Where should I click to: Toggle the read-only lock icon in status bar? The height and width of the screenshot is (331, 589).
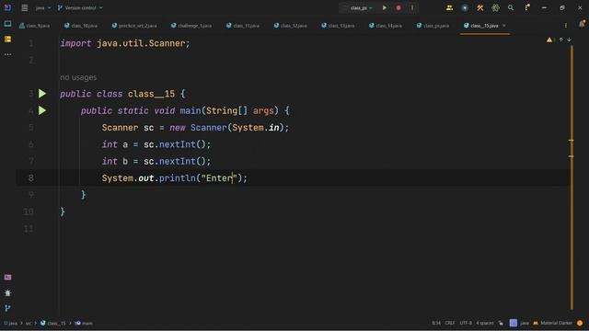pyautogui.click(x=501, y=323)
